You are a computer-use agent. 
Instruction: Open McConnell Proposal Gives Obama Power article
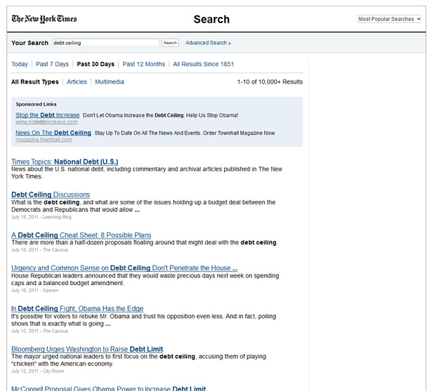point(109,388)
